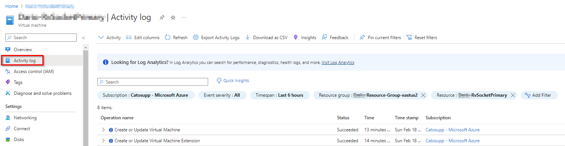The height and width of the screenshot is (146, 565).
Task: Click the activity log search field
Action: tap(153, 82)
